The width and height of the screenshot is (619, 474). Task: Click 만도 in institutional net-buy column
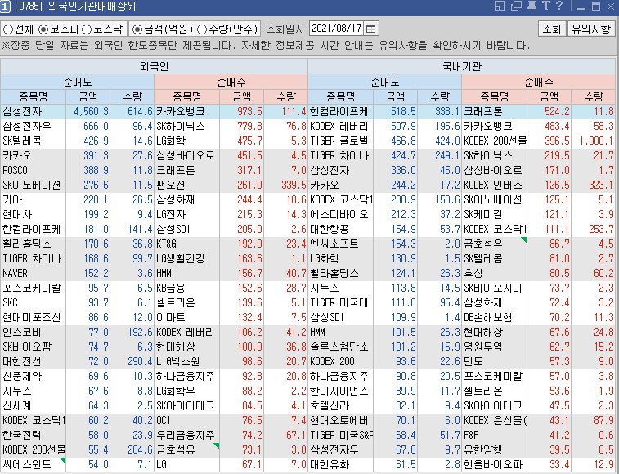[x=473, y=361]
